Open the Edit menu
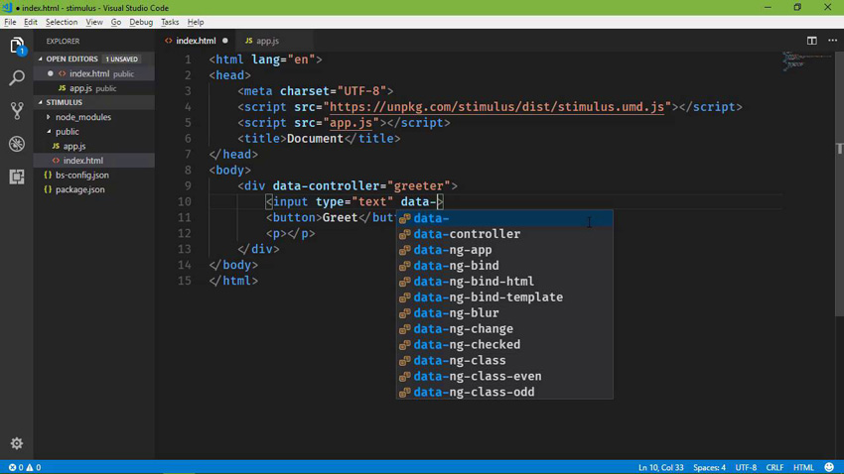The width and height of the screenshot is (844, 474). [x=30, y=22]
